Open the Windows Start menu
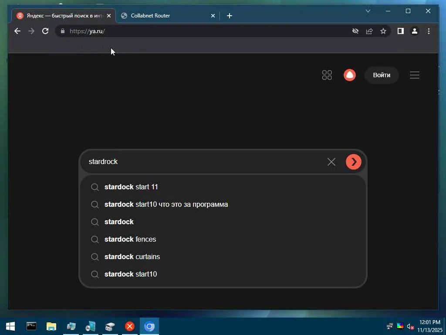Screen dimensions: 446x335 click(10, 326)
